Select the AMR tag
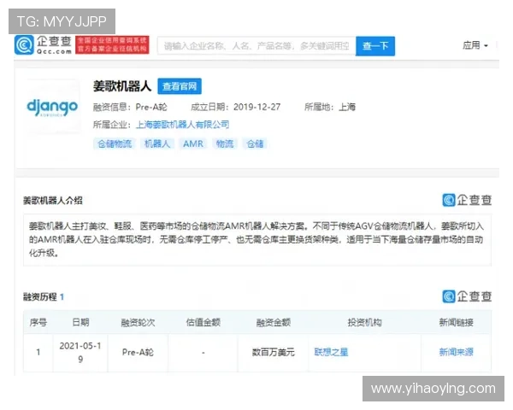 coord(193,143)
